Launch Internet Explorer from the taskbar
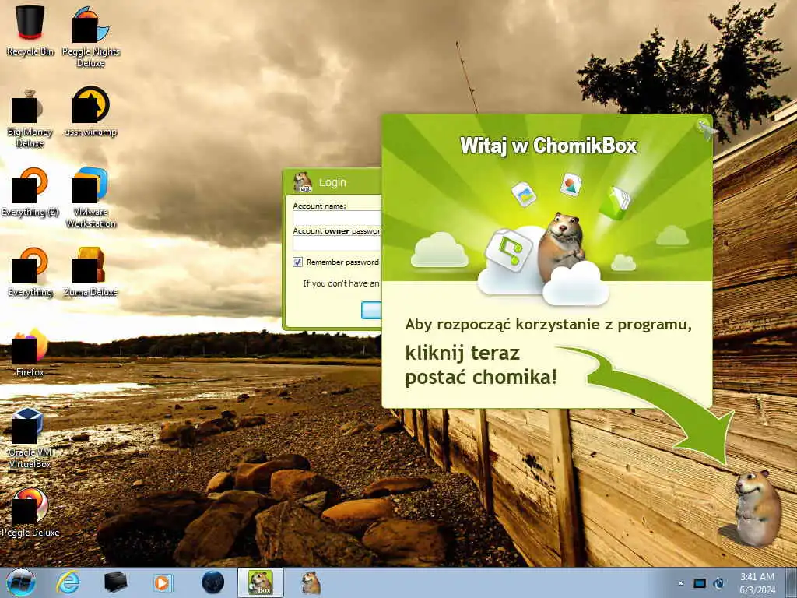Image resolution: width=797 pixels, height=598 pixels. tap(68, 582)
